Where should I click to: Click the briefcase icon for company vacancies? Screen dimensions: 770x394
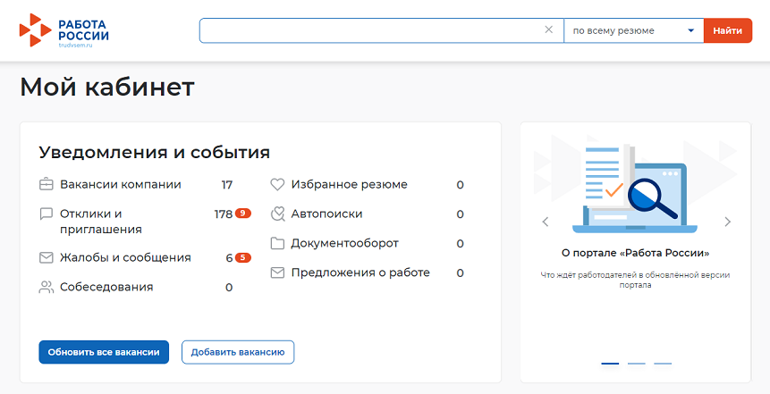point(47,185)
